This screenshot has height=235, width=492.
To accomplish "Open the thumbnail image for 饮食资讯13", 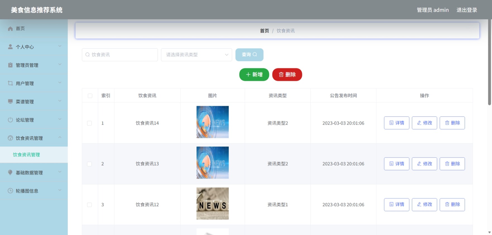I will point(213,163).
